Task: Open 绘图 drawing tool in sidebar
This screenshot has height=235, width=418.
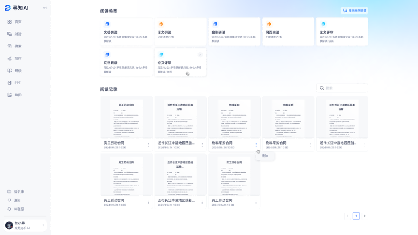Action: click(x=18, y=95)
